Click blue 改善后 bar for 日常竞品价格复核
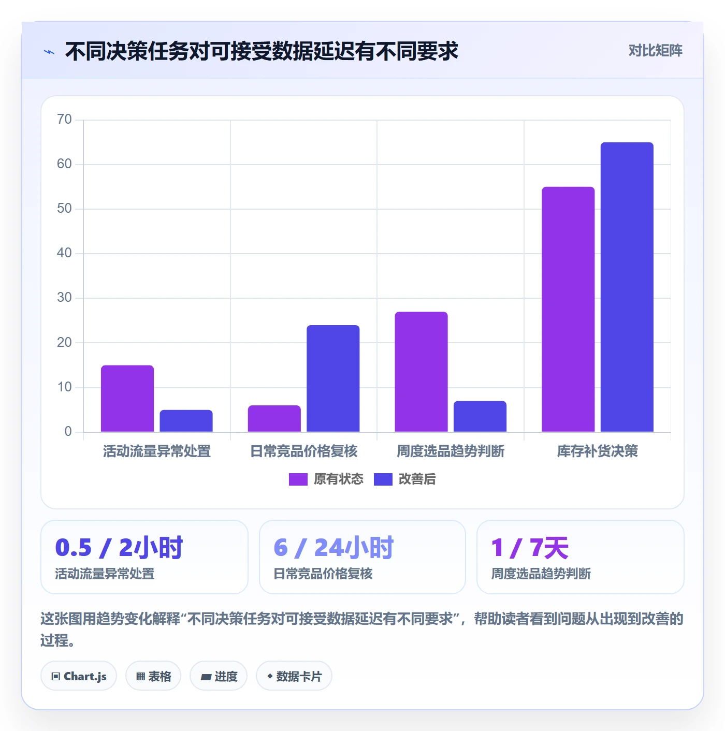This screenshot has width=725, height=731. tap(333, 378)
